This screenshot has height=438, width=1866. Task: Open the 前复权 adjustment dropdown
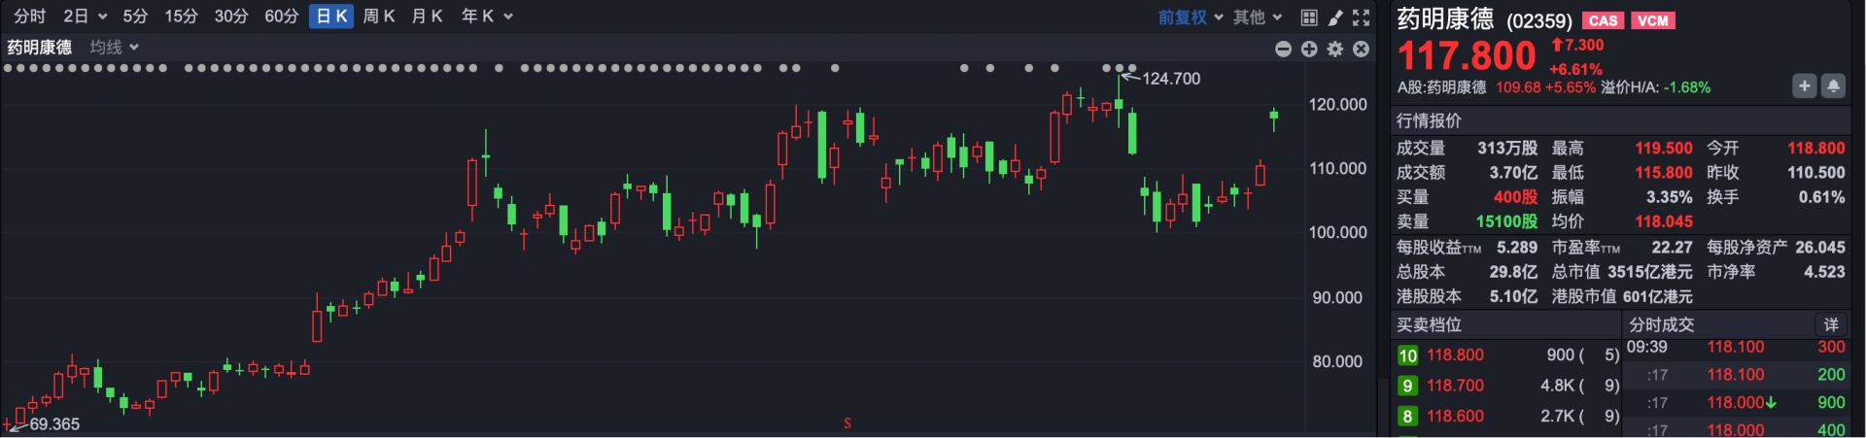click(1190, 17)
